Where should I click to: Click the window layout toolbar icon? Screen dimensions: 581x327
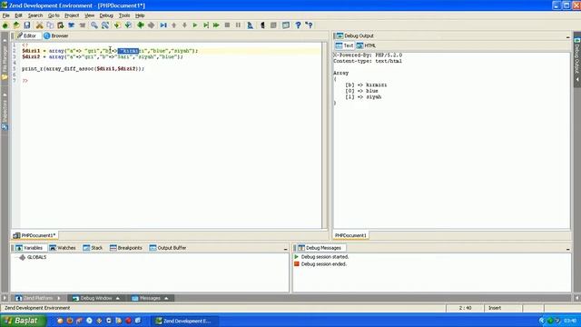286,25
